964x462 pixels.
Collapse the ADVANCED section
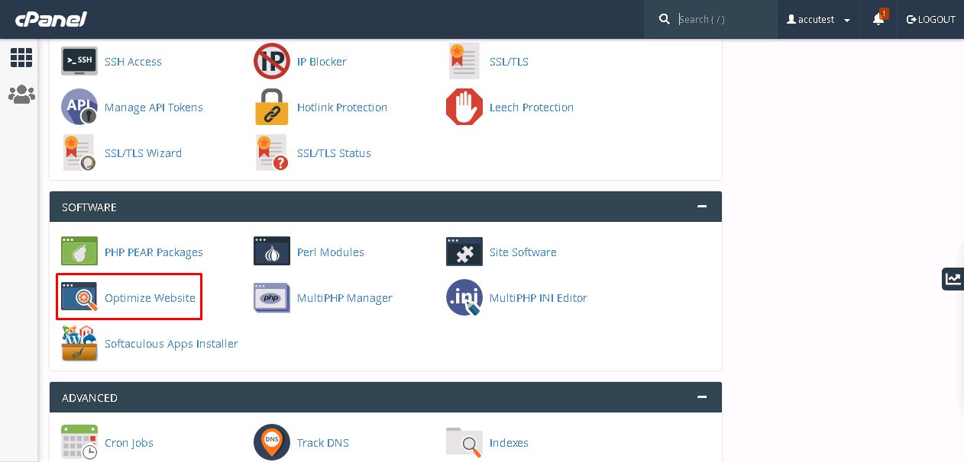(x=701, y=397)
